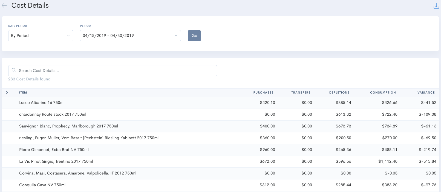This screenshot has width=441, height=192.
Task: Click the $385.14 depletions value
Action: pyautogui.click(x=344, y=103)
